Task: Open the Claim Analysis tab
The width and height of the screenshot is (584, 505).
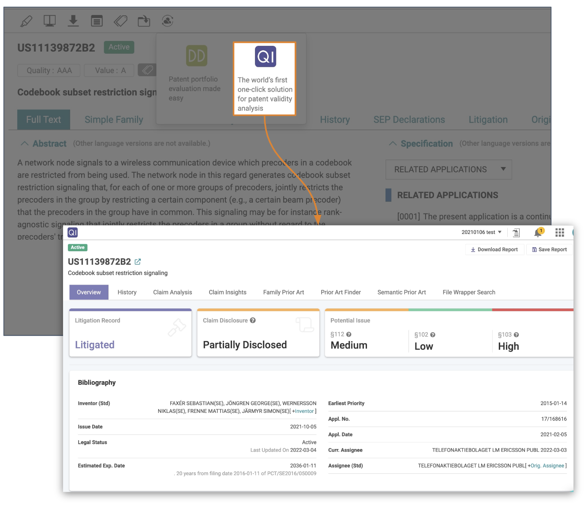Action: pos(172,292)
